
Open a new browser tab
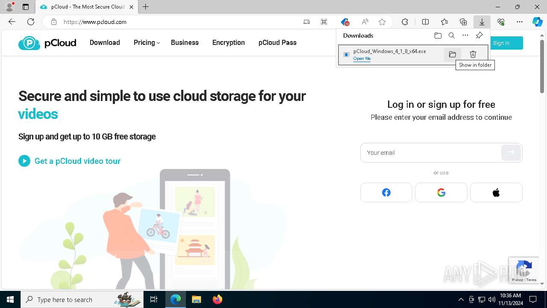point(145,7)
